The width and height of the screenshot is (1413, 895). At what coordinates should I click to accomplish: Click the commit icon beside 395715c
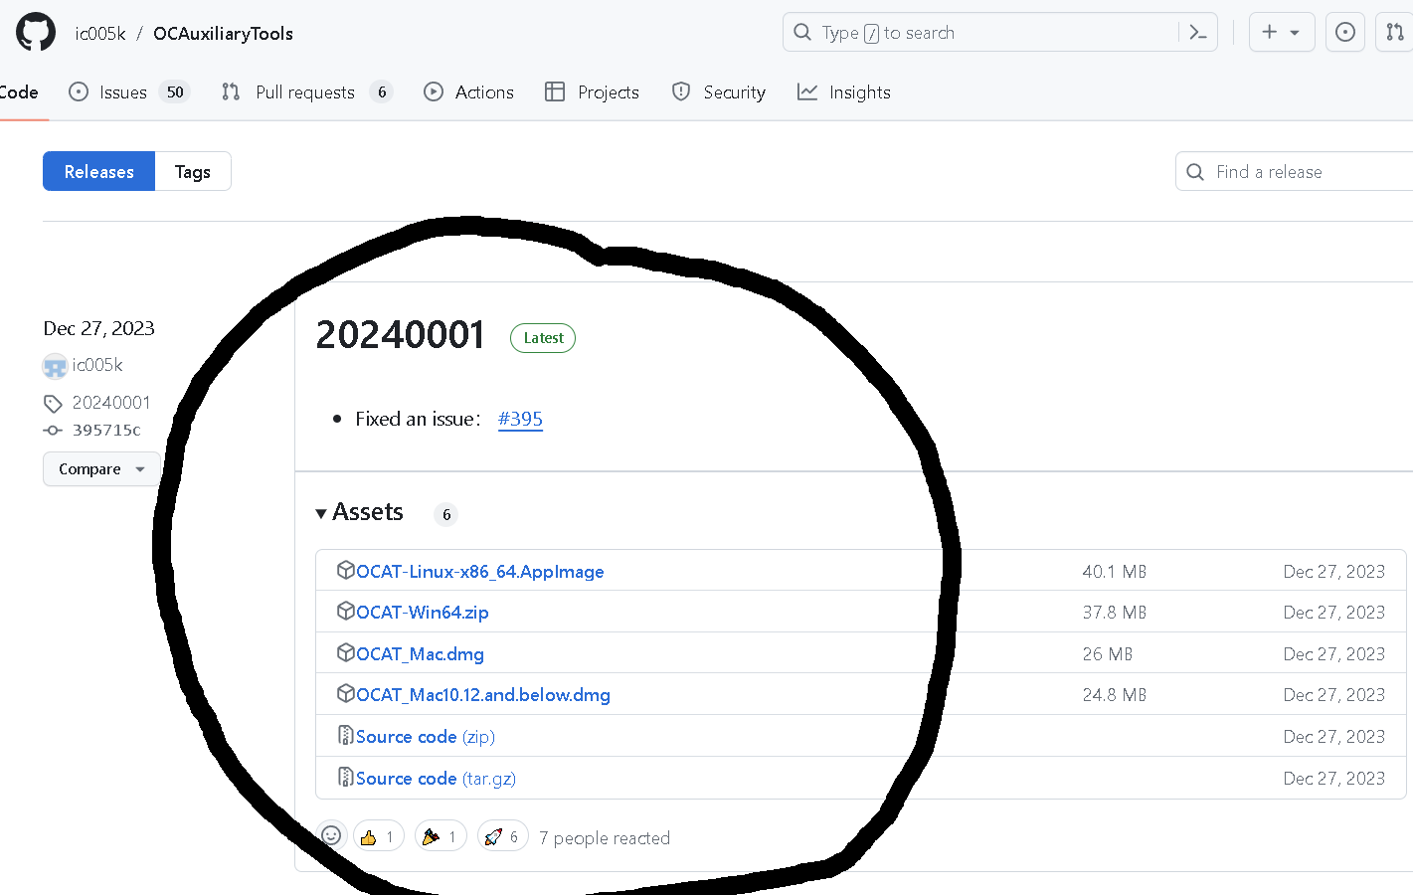coord(53,431)
